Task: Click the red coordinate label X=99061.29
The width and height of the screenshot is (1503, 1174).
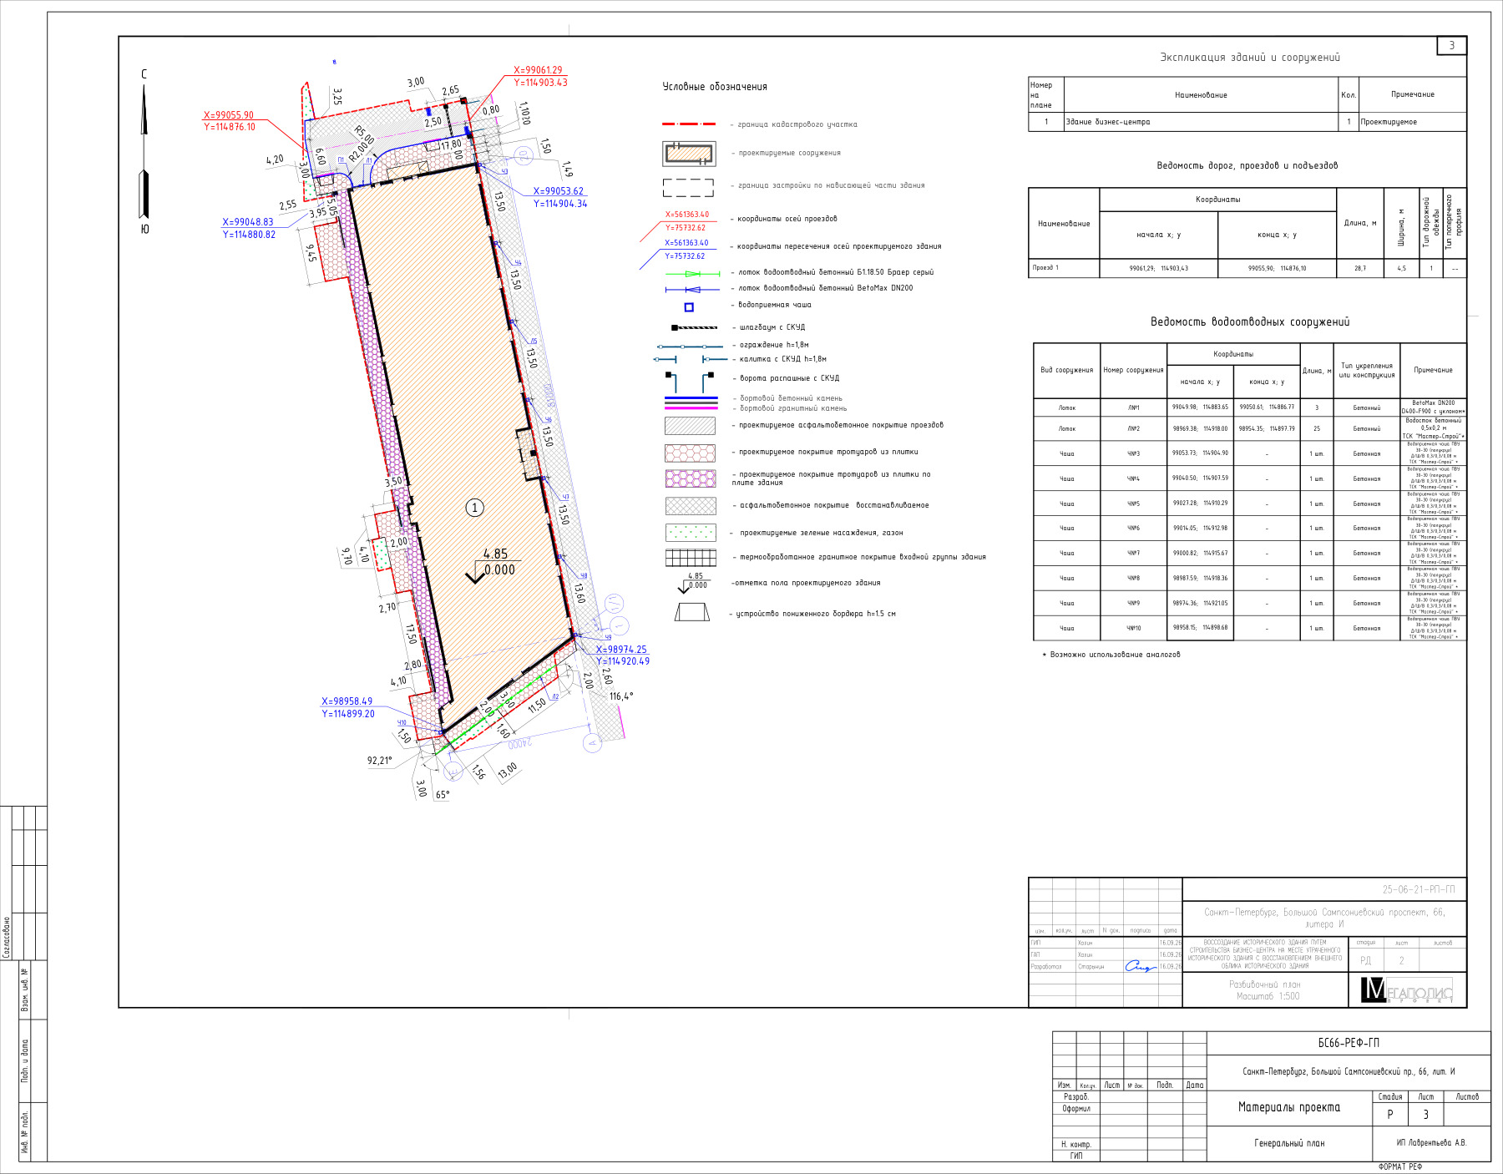Action: (538, 70)
